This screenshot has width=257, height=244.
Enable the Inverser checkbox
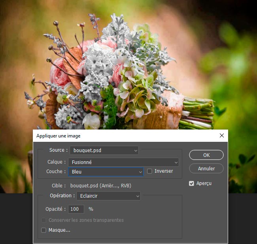(x=150, y=172)
